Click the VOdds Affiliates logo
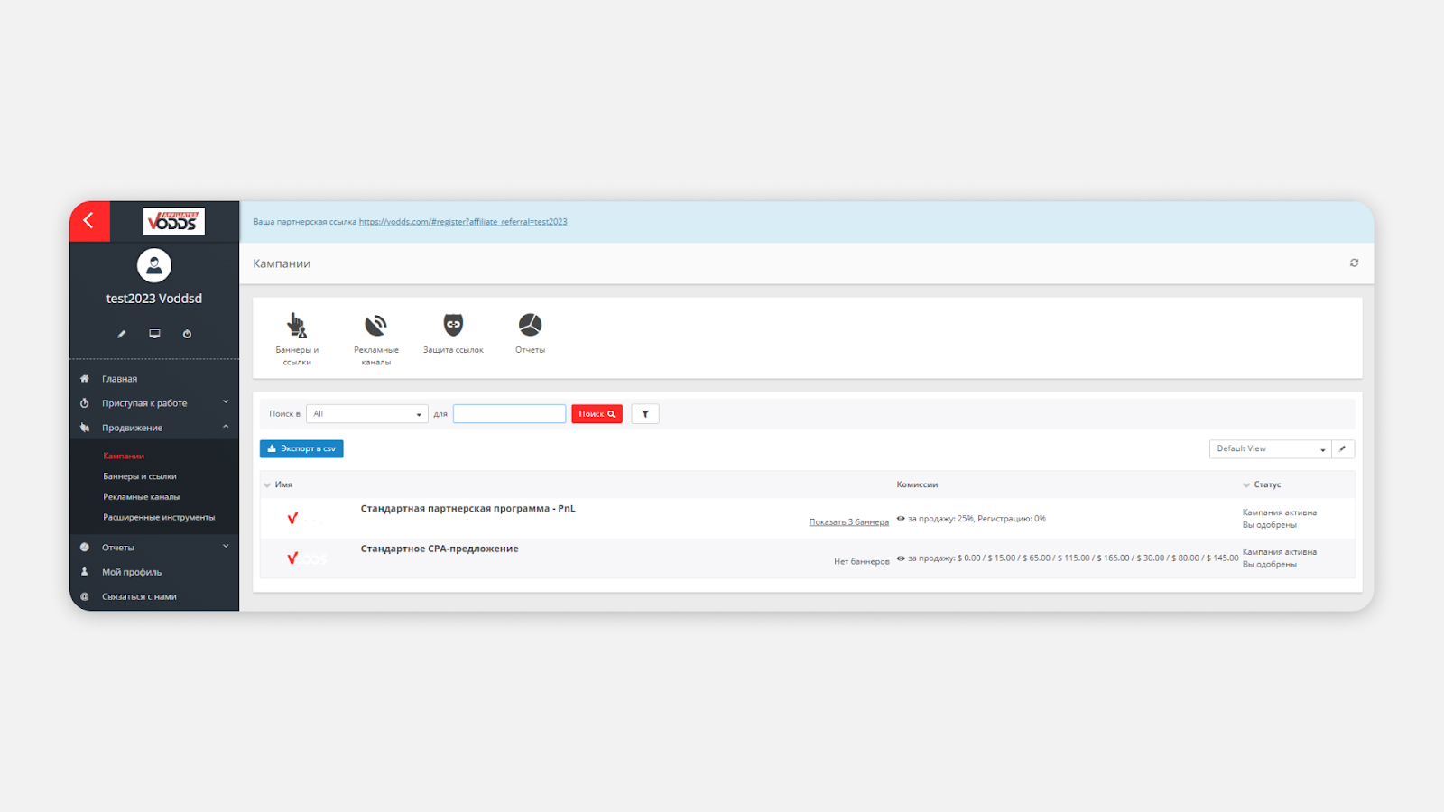Image resolution: width=1444 pixels, height=812 pixels. [174, 221]
